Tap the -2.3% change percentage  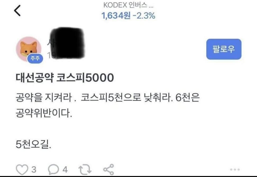click(x=144, y=16)
